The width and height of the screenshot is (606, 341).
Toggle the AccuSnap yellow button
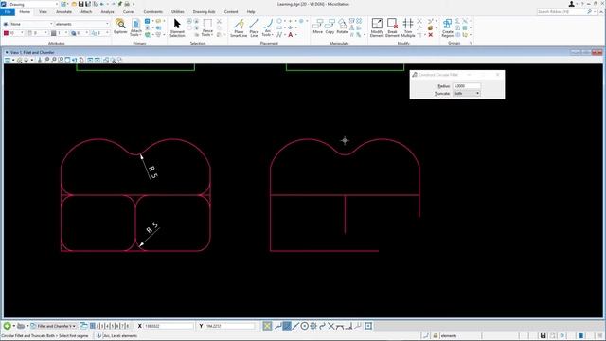[267, 326]
